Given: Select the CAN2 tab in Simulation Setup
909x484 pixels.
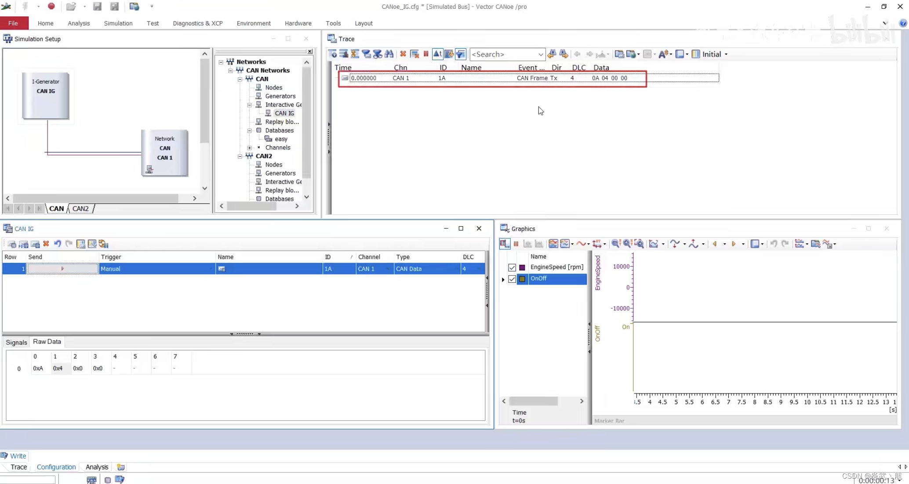Looking at the screenshot, I should (80, 209).
